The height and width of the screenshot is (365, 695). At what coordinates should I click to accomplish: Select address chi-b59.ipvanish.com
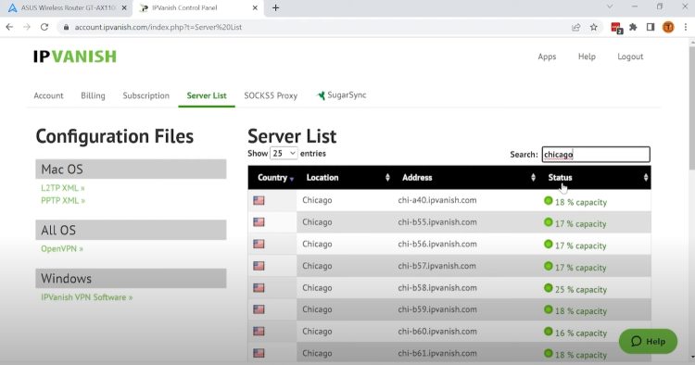pyautogui.click(x=437, y=309)
